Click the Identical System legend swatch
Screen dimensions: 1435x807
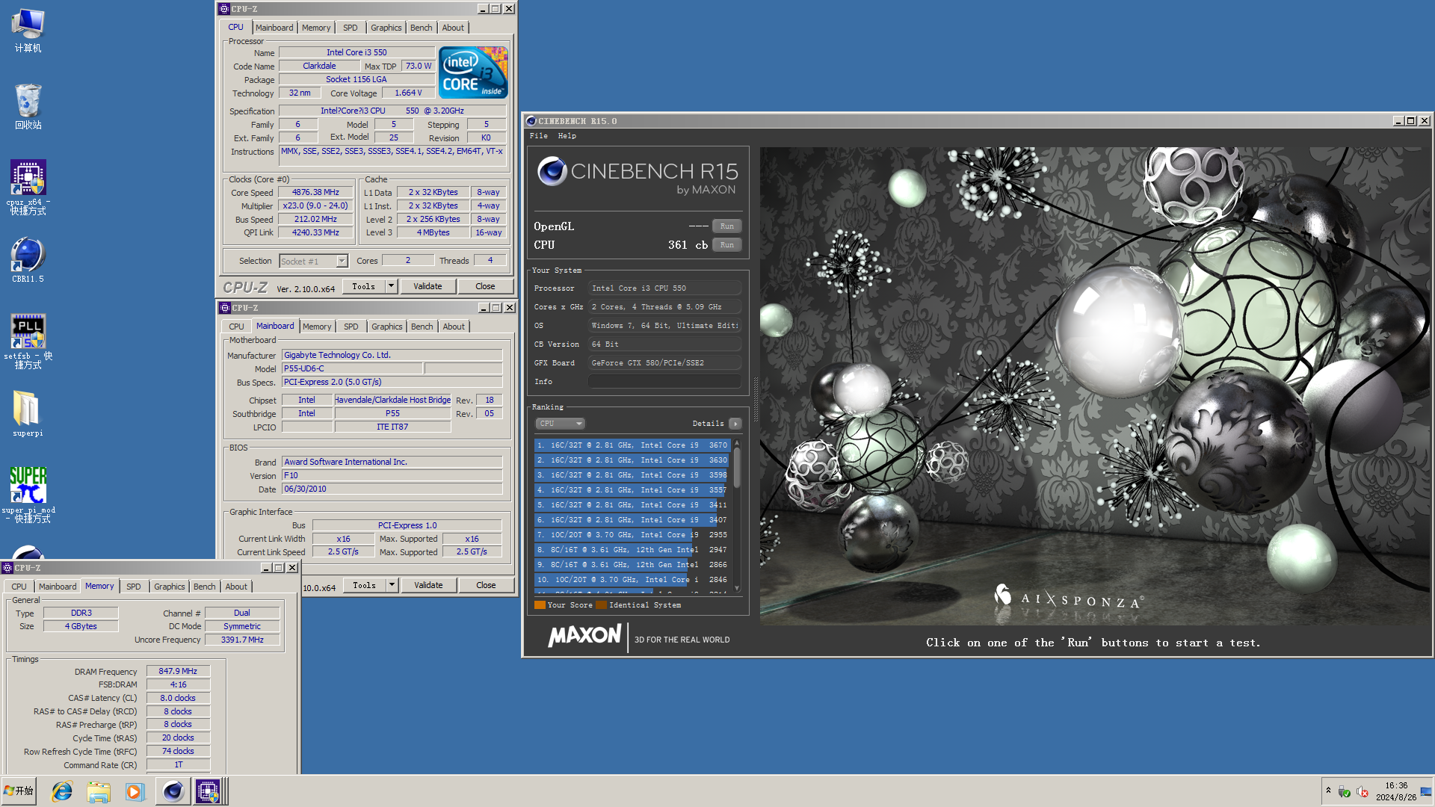pyautogui.click(x=601, y=605)
